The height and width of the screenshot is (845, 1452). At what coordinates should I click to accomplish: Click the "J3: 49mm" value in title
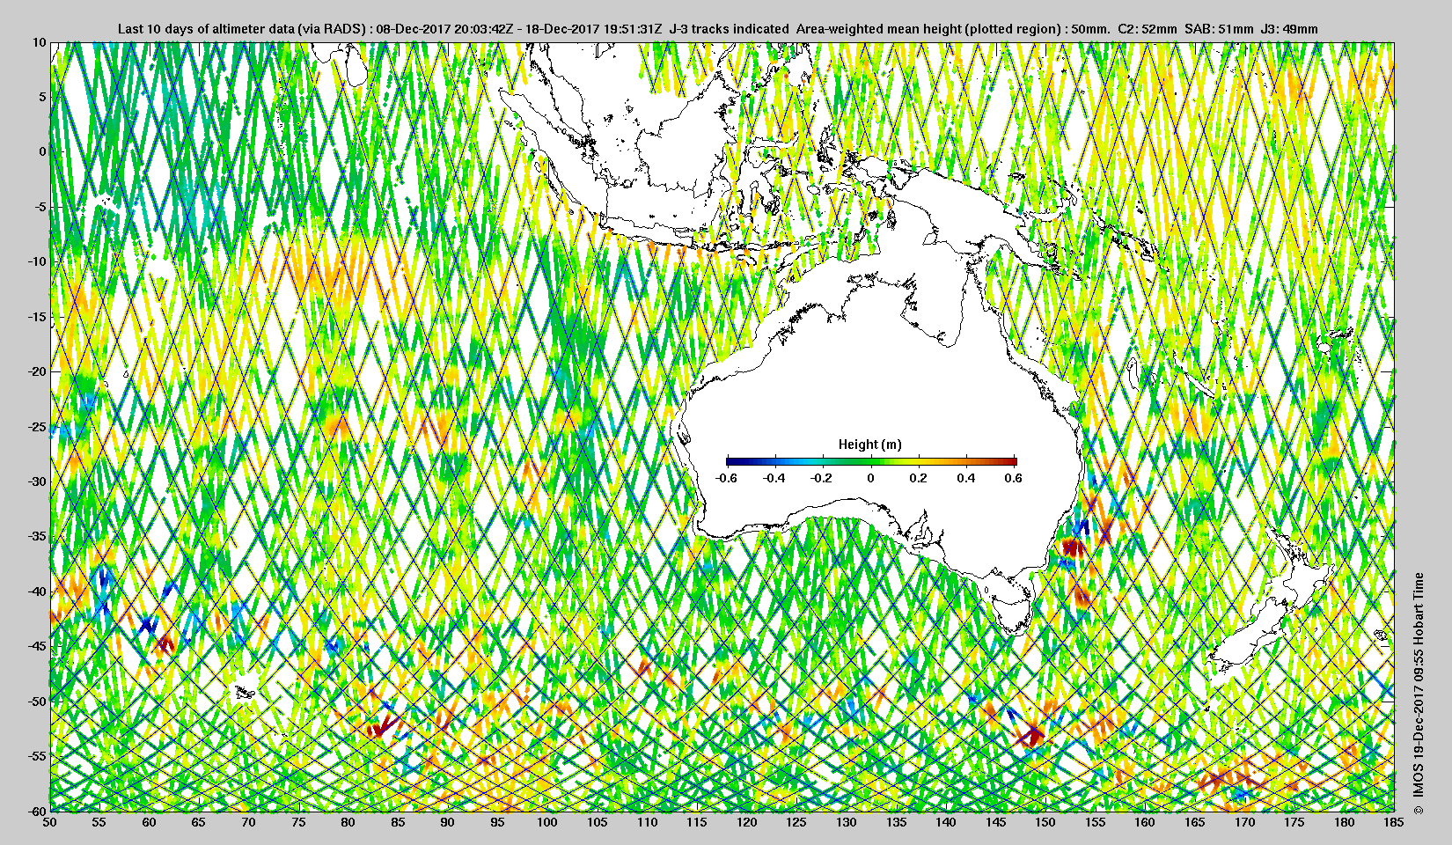point(1289,29)
